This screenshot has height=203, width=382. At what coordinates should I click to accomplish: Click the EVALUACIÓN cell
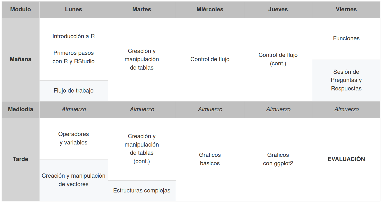(346, 159)
